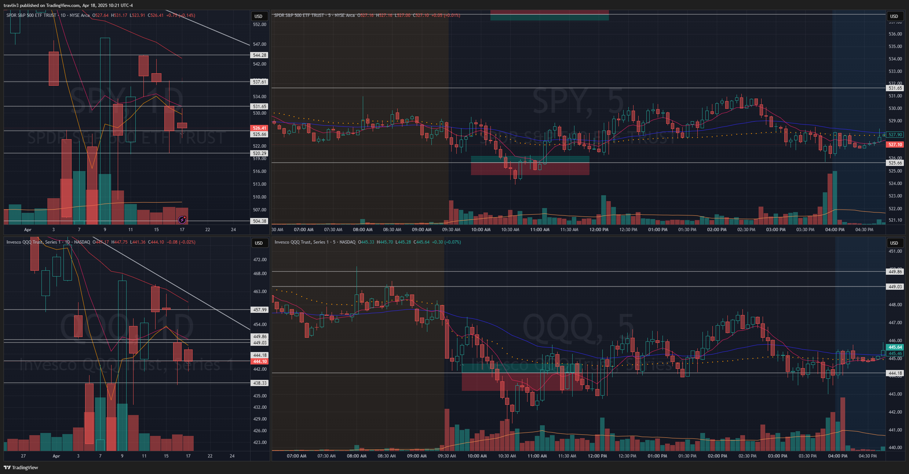Screen dimensions: 909x474
Task: Click the 531.65 label on SPY 5-minute axis
Action: (895, 88)
